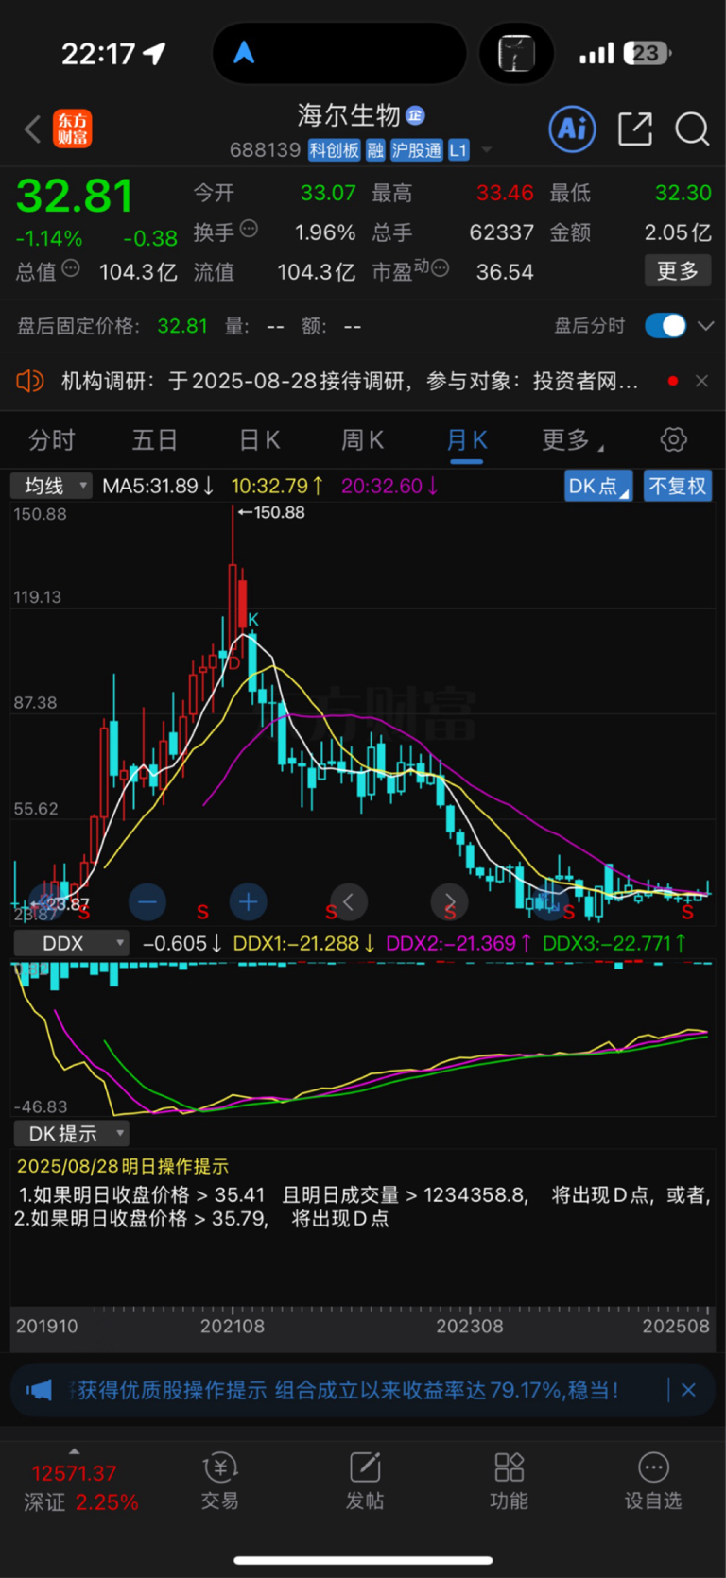
Task: Tap the info icon next to 总值
Action: click(x=71, y=268)
